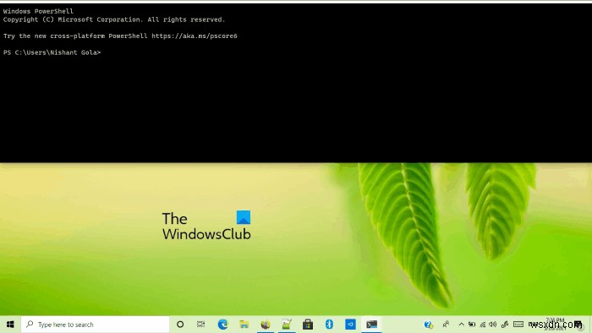Open Cortana circle icon on taskbar
This screenshot has width=592, height=333.
[x=180, y=325]
